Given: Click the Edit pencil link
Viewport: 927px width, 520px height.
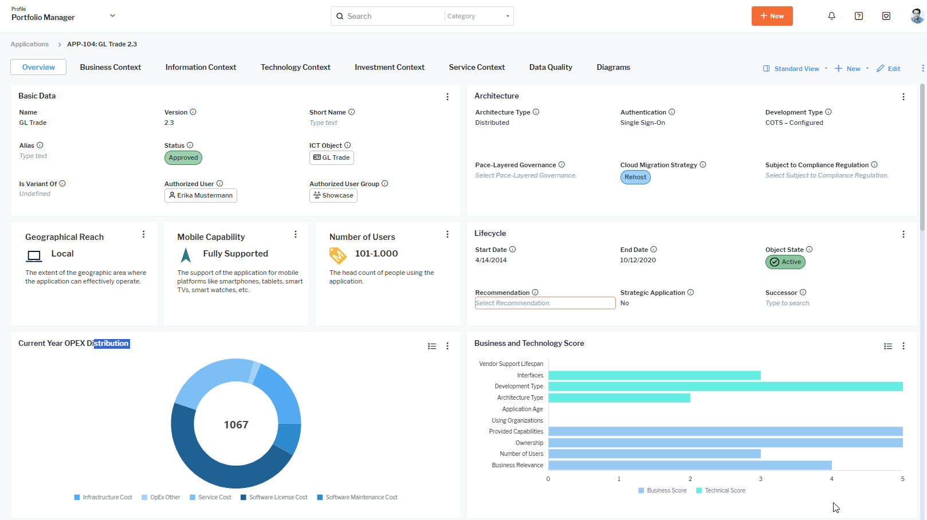Looking at the screenshot, I should [889, 68].
